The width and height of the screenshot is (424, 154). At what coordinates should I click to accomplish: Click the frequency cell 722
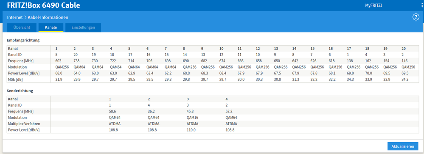113,60
